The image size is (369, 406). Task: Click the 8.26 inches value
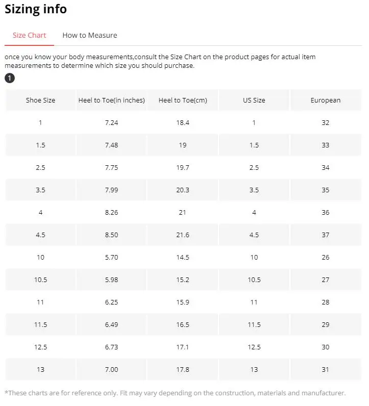click(111, 212)
